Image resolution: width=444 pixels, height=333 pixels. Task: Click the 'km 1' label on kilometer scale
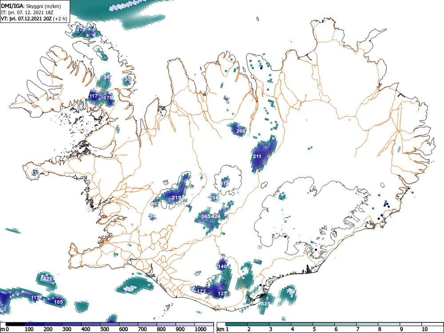pos(223,329)
